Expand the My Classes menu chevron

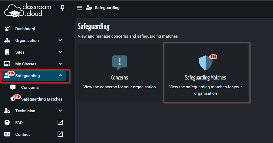tap(60, 64)
